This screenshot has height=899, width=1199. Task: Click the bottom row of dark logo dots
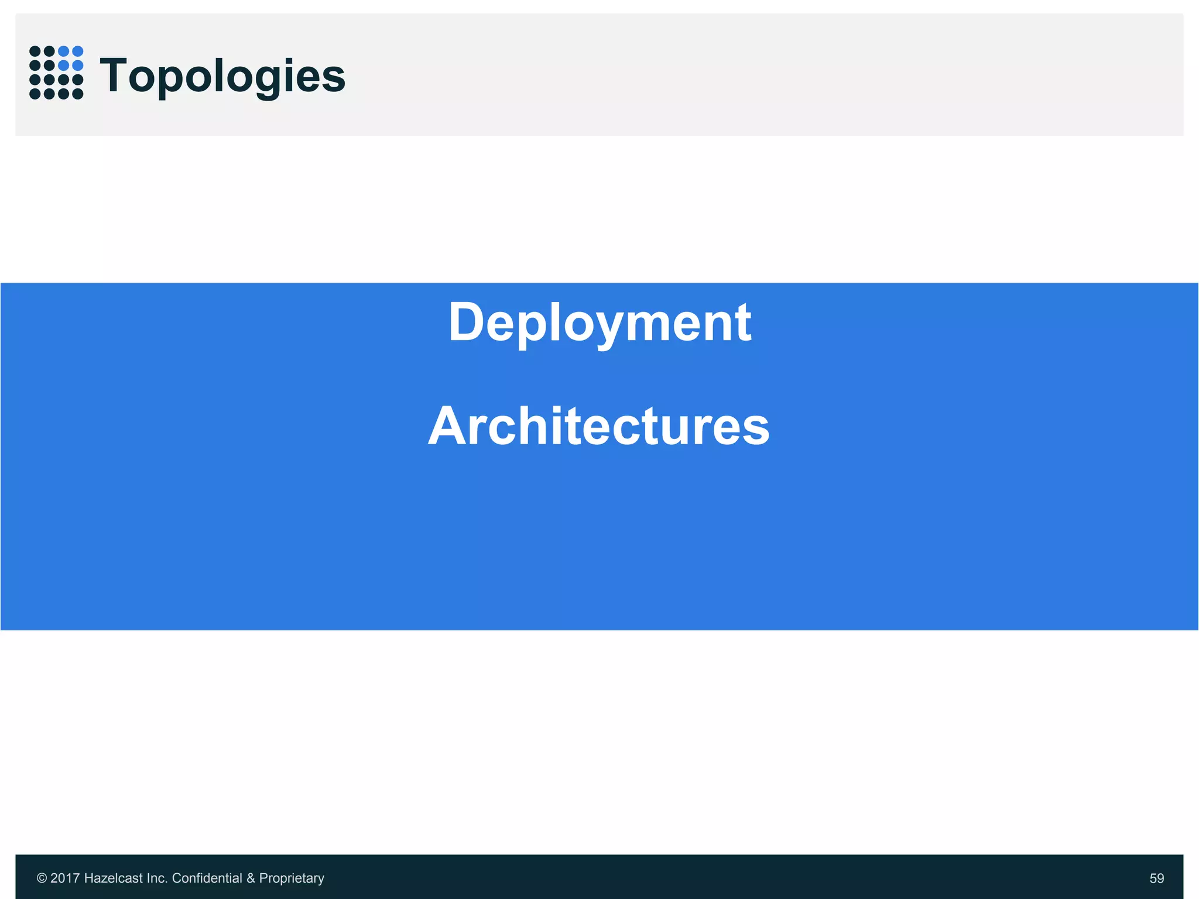56,94
